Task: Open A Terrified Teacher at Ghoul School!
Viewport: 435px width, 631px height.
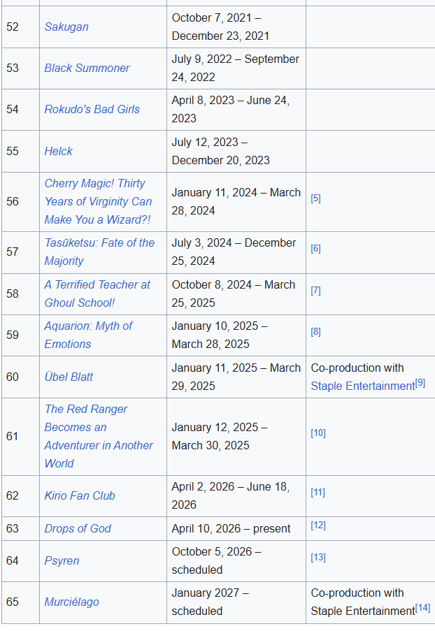Action: [x=97, y=293]
